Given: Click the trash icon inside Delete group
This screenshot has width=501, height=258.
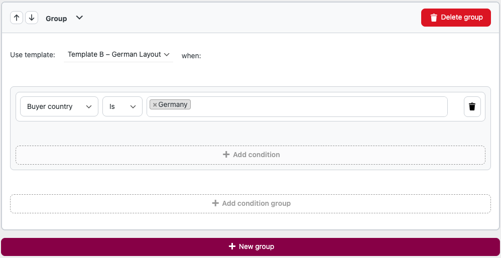Looking at the screenshot, I should tap(434, 18).
